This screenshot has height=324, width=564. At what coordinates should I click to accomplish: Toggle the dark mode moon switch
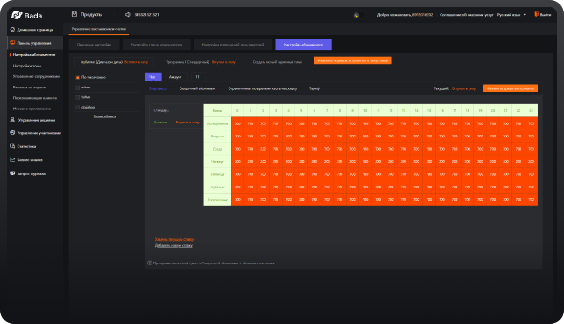358,15
